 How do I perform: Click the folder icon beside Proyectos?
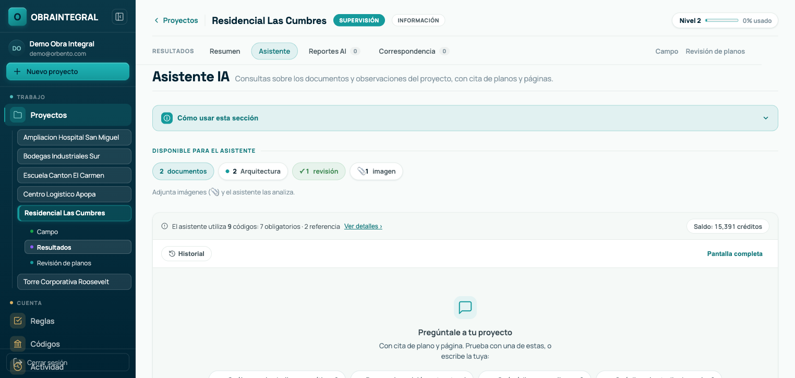18,115
